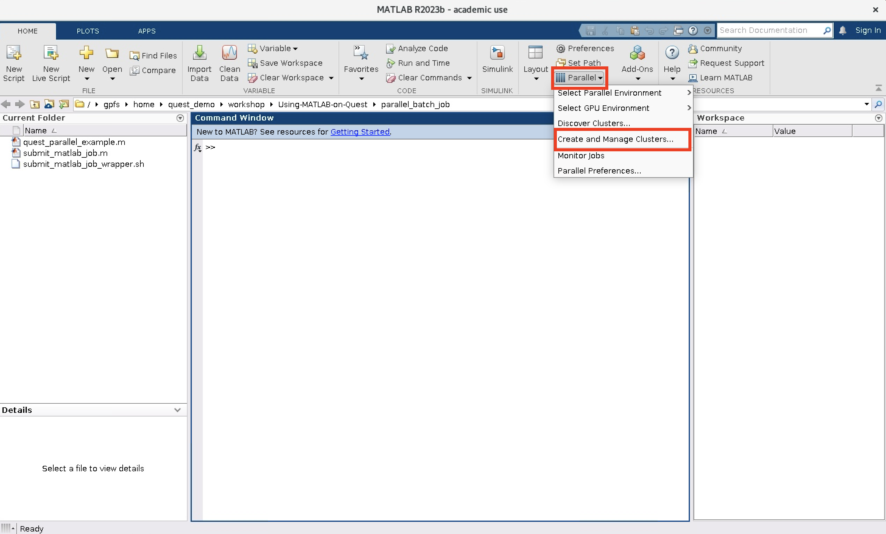This screenshot has width=886, height=534.
Task: Select Monitor Jobs from the Parallel menu
Action: [x=581, y=155]
